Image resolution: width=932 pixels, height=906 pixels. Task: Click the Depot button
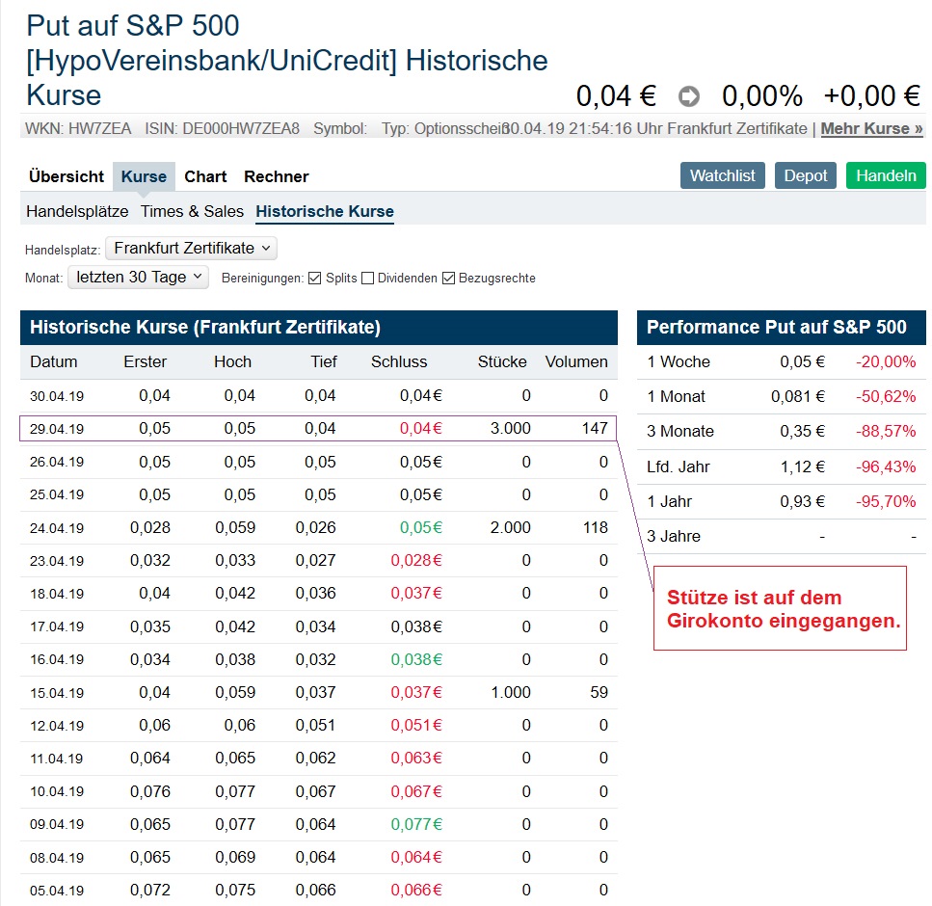[806, 175]
